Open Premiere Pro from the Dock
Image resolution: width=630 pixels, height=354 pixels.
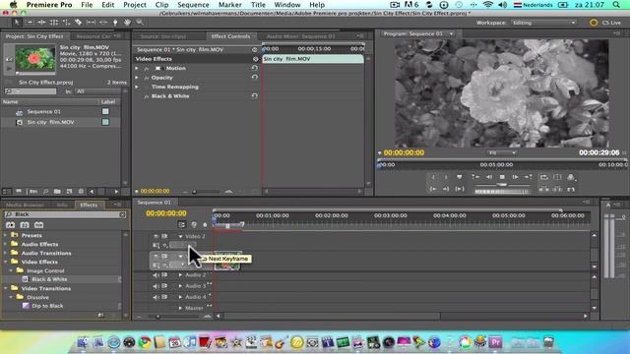pos(495,342)
